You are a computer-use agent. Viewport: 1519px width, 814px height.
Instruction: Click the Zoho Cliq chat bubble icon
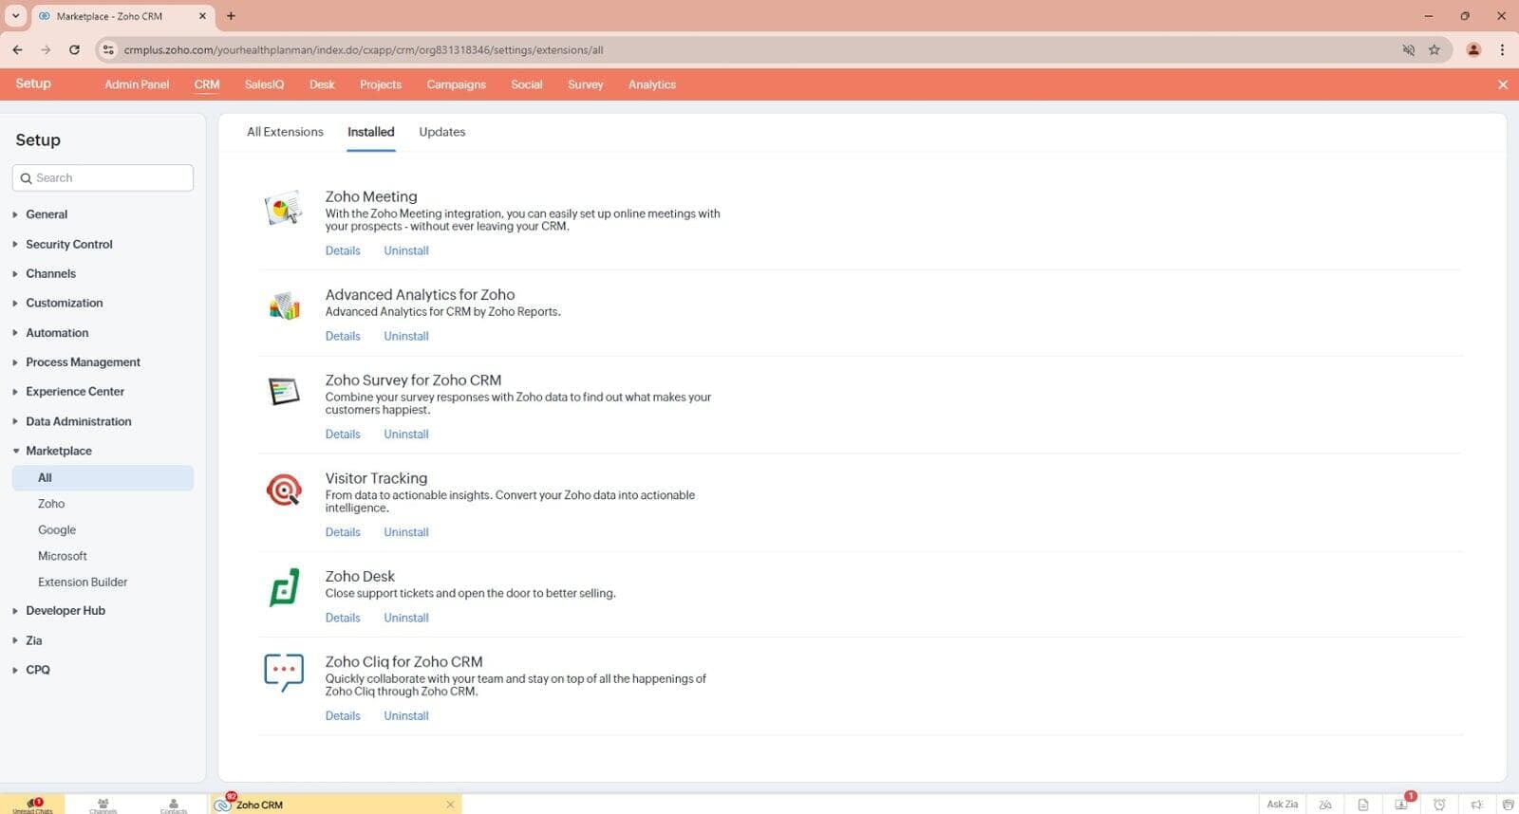click(x=284, y=672)
